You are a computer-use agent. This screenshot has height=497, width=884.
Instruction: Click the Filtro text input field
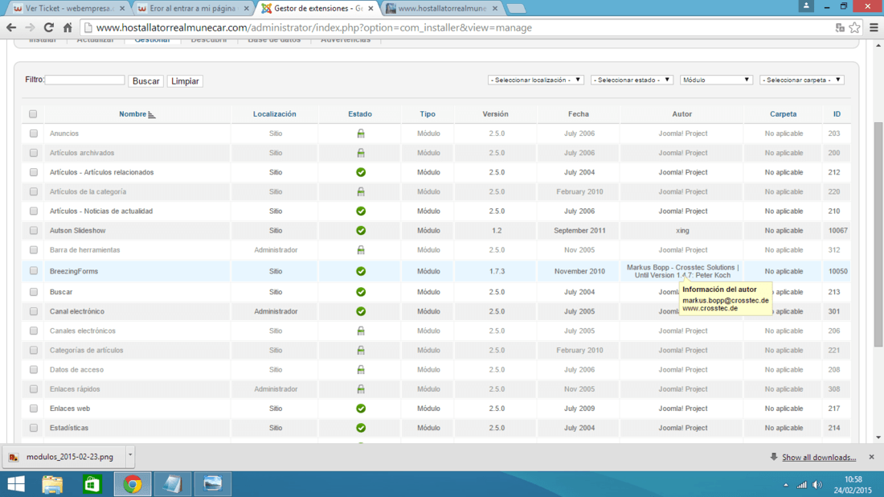click(84, 80)
